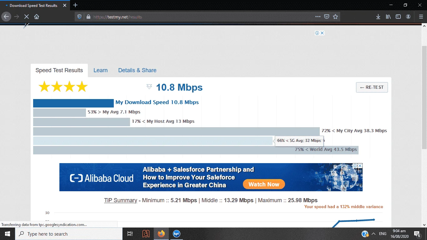Open the Firefox hamburger menu
427x240 pixels.
coord(421,17)
